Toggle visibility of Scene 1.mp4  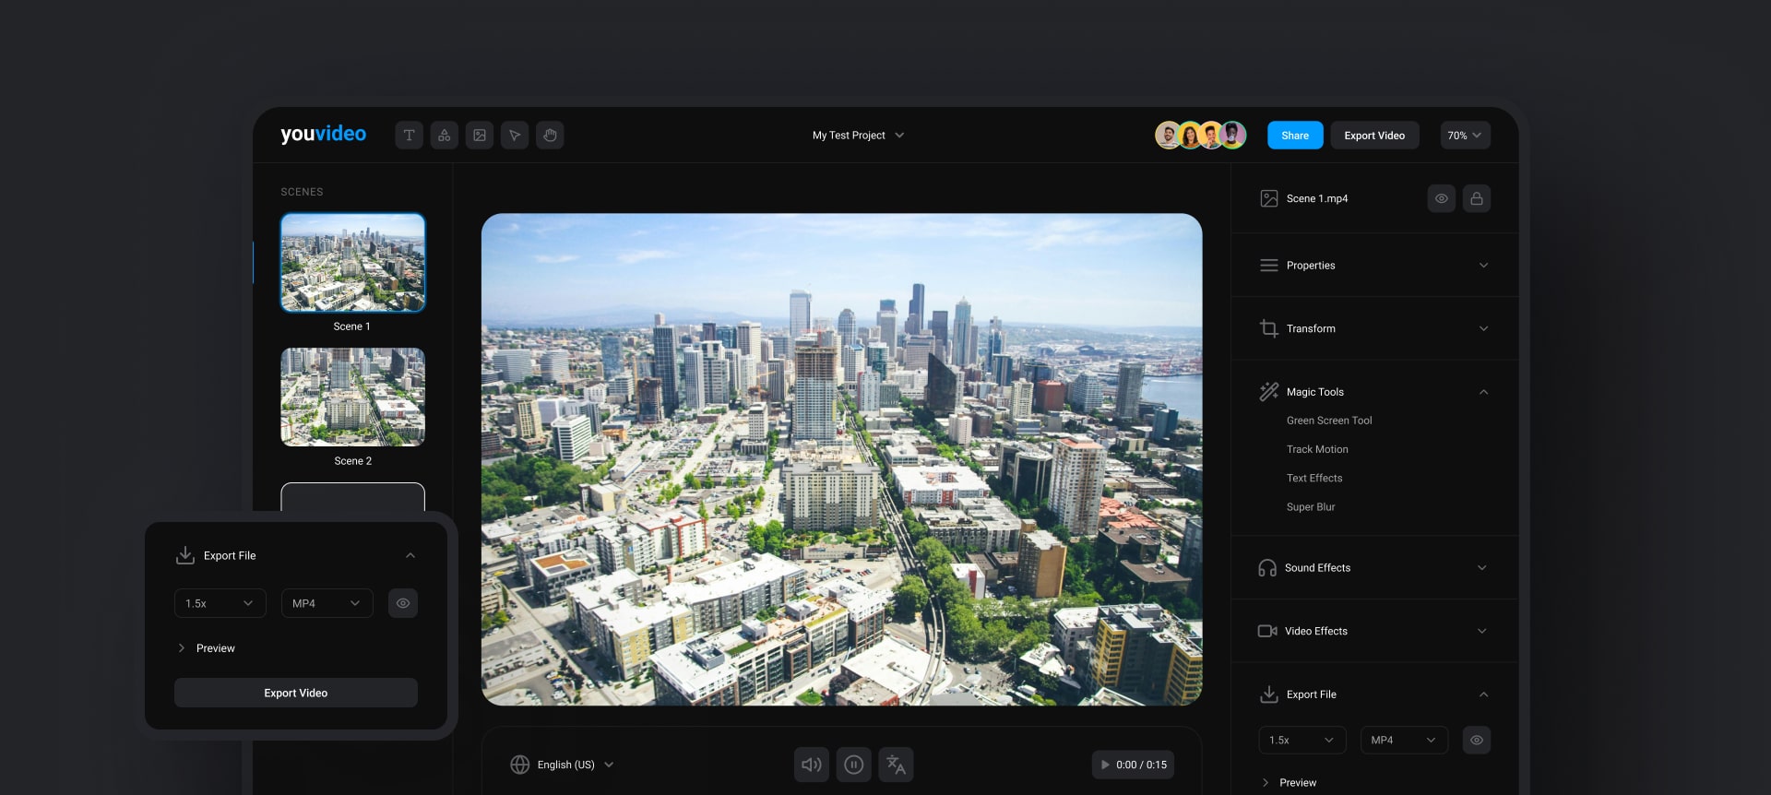click(x=1441, y=198)
